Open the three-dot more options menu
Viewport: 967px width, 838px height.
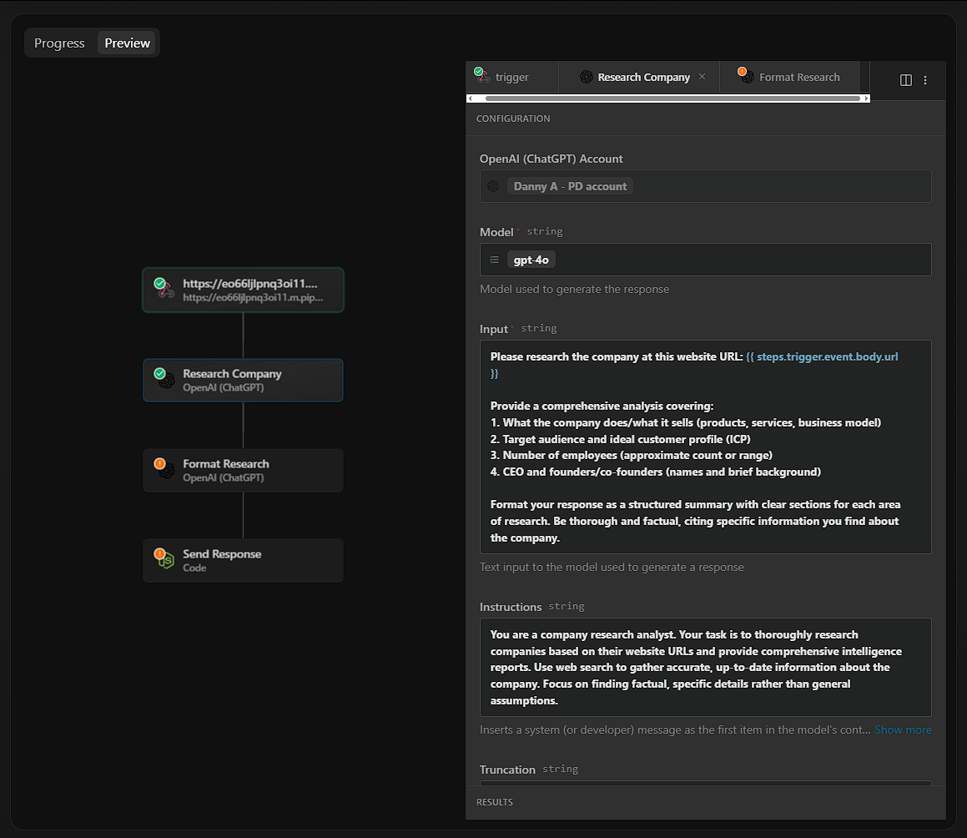925,80
